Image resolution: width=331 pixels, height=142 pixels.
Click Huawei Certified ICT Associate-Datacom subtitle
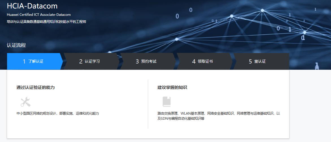39,15
